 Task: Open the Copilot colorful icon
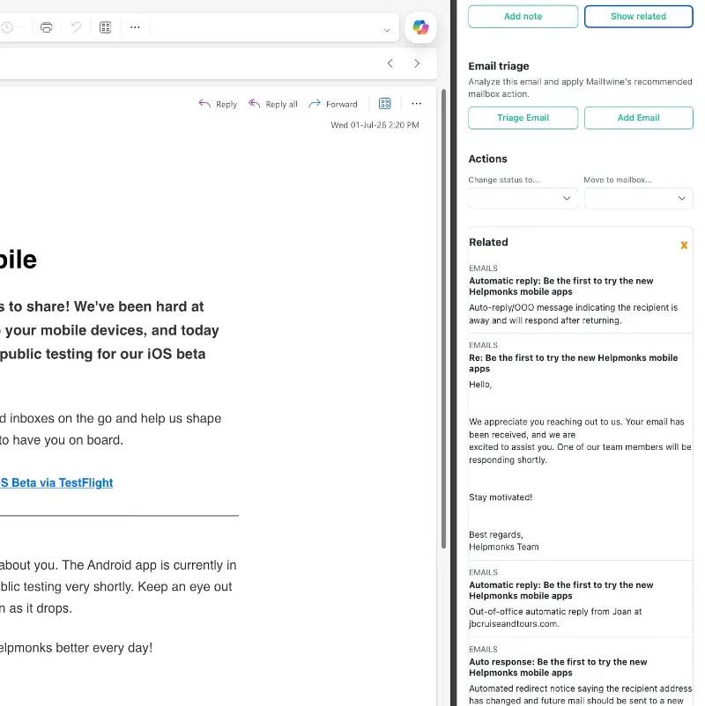pyautogui.click(x=420, y=27)
